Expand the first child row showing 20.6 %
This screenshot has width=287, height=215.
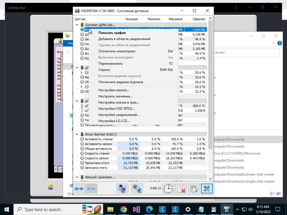pos(82,73)
